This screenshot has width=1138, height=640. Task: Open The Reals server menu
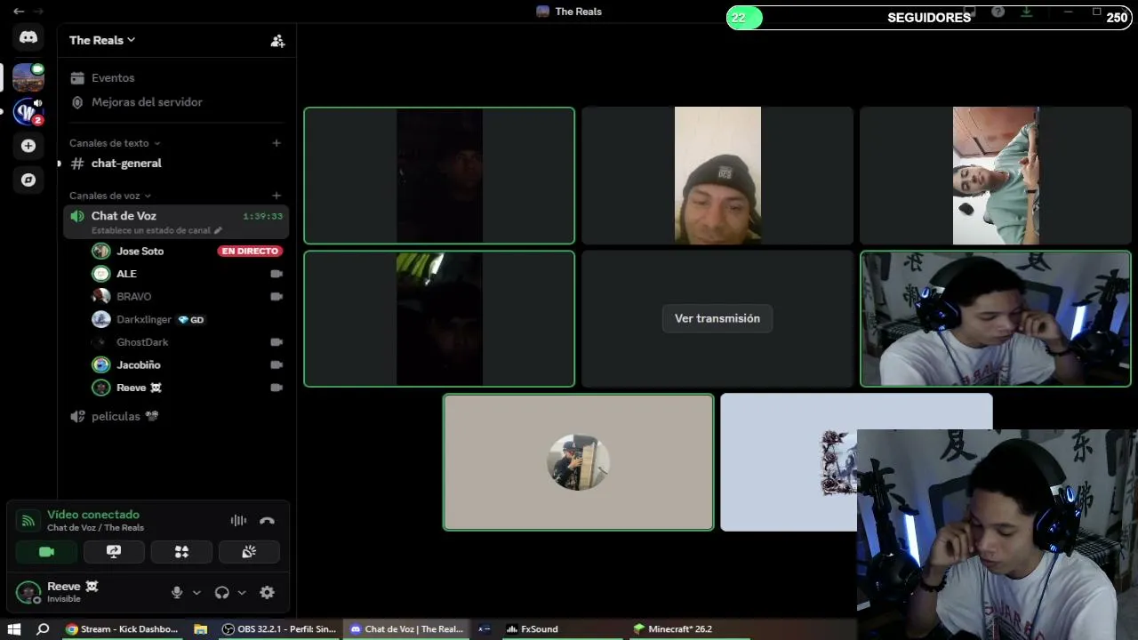coord(102,40)
